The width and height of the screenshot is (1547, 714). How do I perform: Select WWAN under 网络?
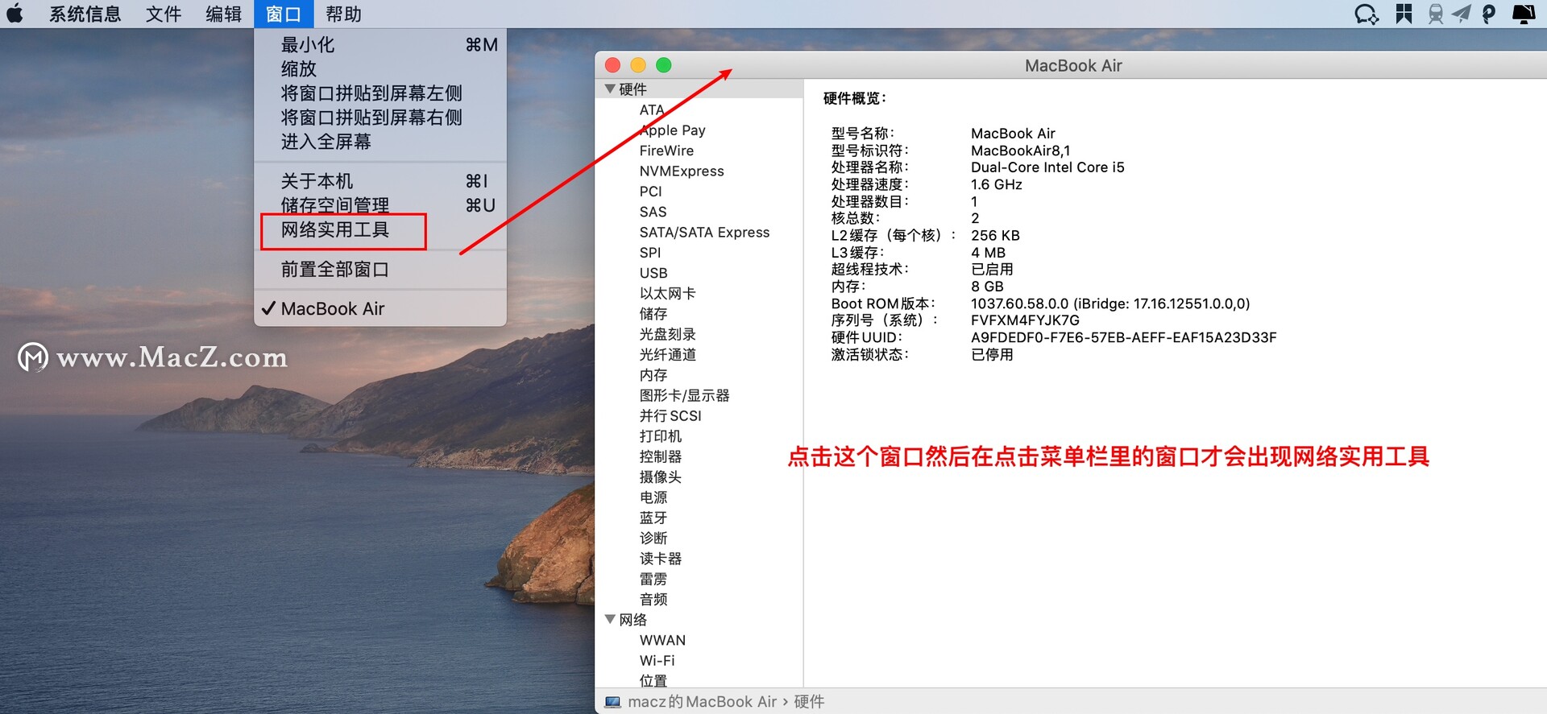pyautogui.click(x=662, y=641)
